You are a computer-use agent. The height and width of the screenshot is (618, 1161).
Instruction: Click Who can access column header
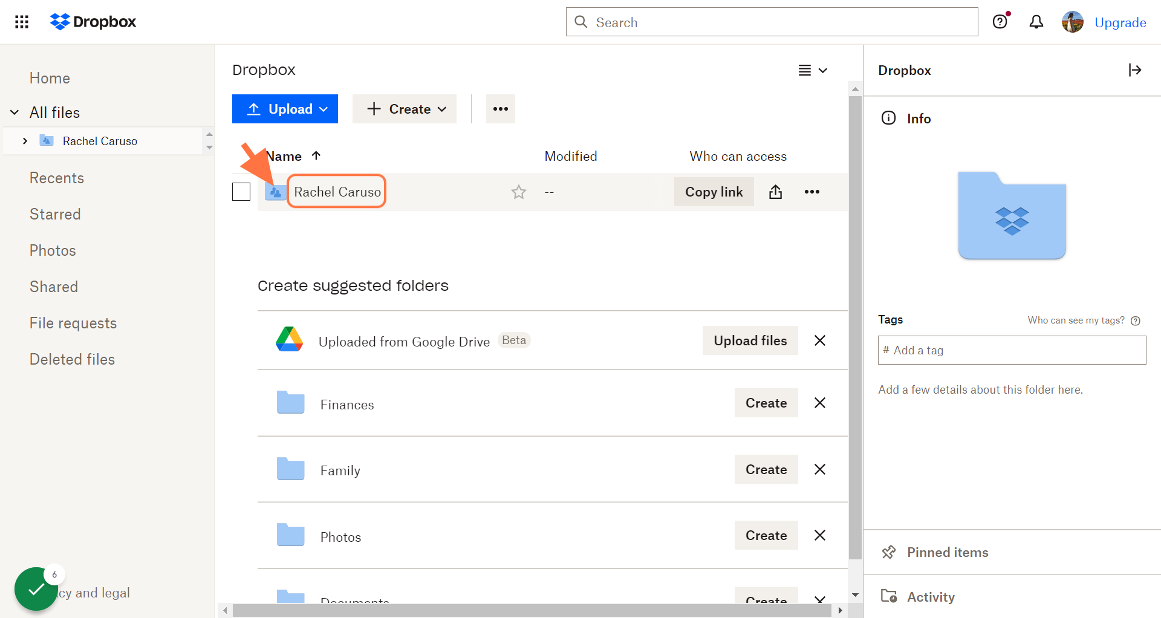click(738, 156)
